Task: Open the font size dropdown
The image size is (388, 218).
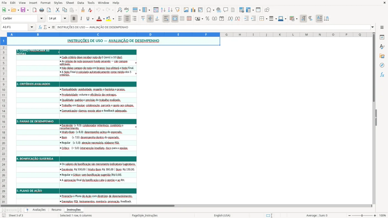Action: [65, 19]
